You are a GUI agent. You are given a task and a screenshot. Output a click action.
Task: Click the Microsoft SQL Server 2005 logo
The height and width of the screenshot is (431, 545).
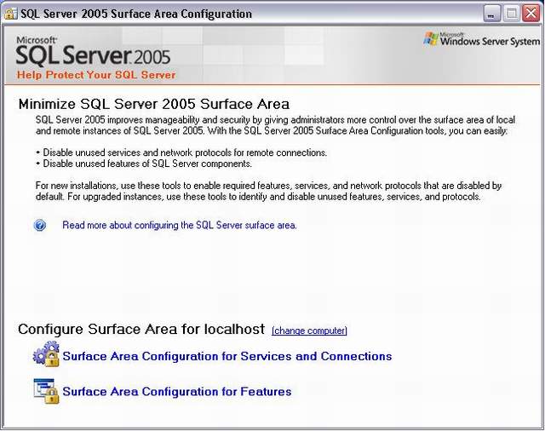(x=93, y=51)
